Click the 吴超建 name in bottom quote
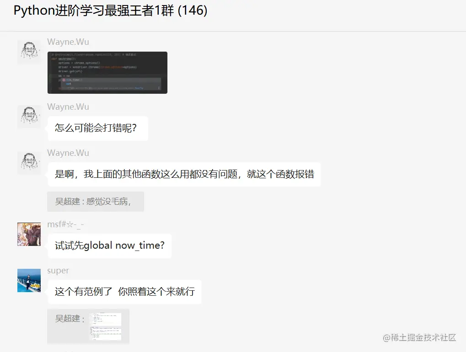The image size is (466, 352). (68, 319)
